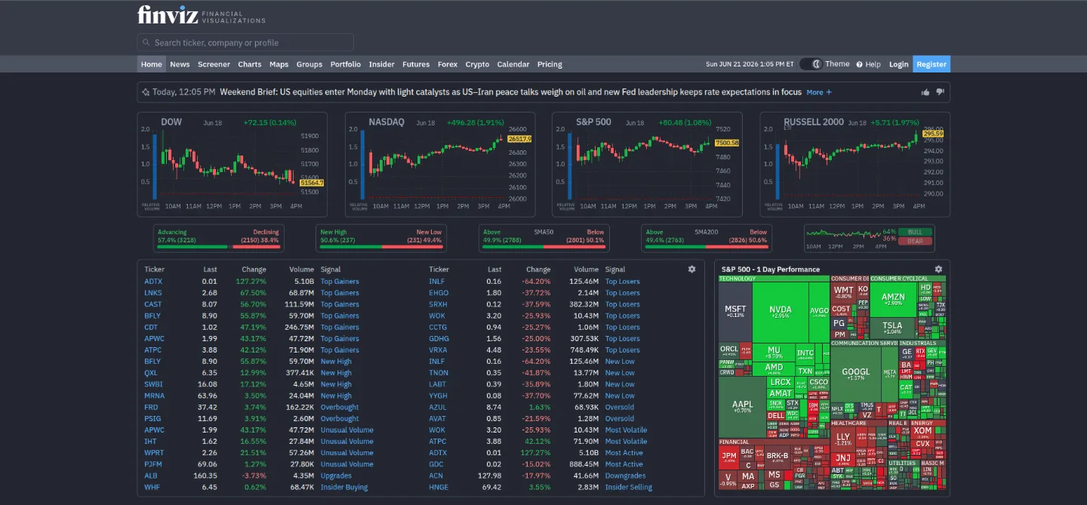
Task: Click the MSFT tile in the heatmap
Action: (735, 311)
